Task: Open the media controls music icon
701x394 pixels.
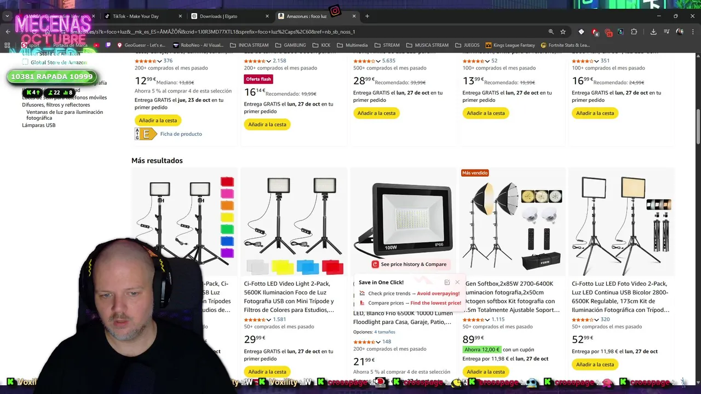Action: pos(666,32)
